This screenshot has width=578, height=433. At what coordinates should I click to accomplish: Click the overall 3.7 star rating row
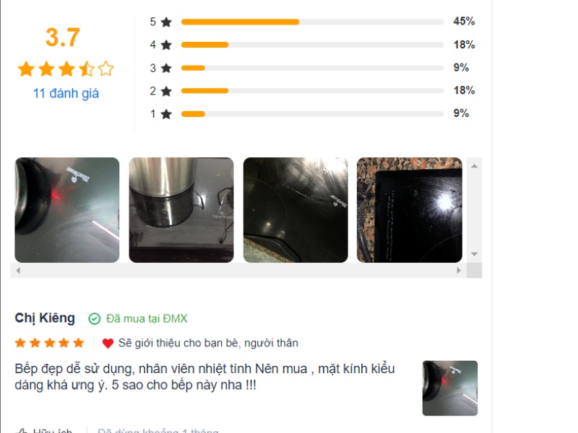point(66,69)
